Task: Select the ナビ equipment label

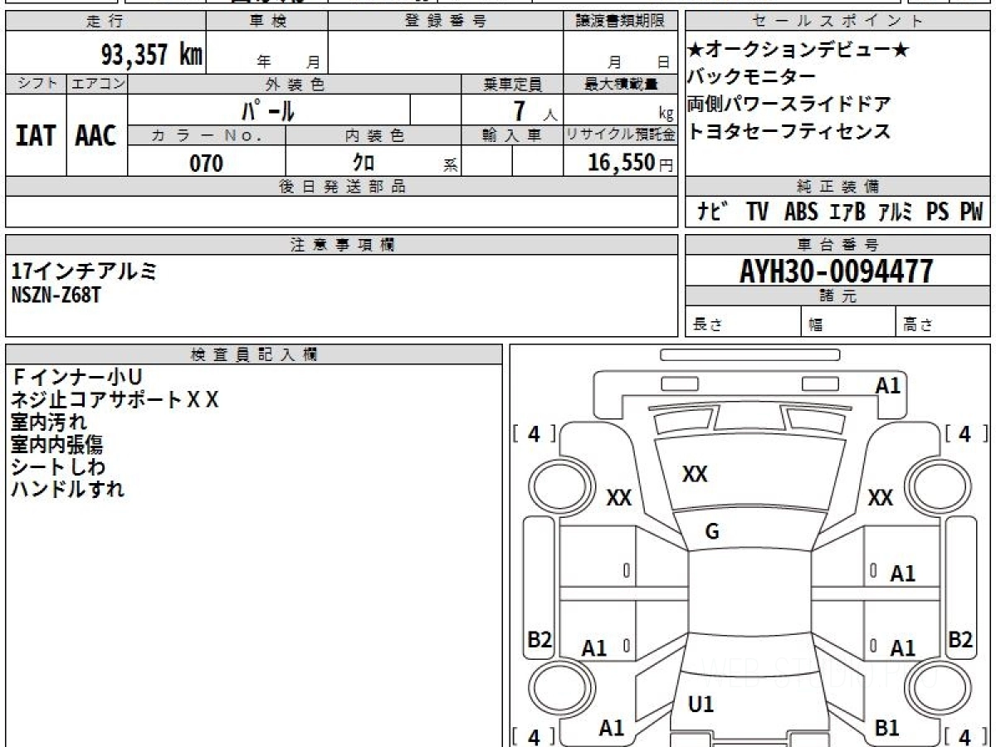Action: (713, 212)
